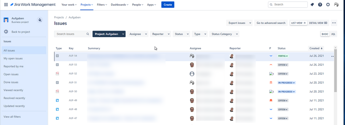Click the issue list vertical scrollbar
This screenshot has height=125, width=345.
pos(335,70)
